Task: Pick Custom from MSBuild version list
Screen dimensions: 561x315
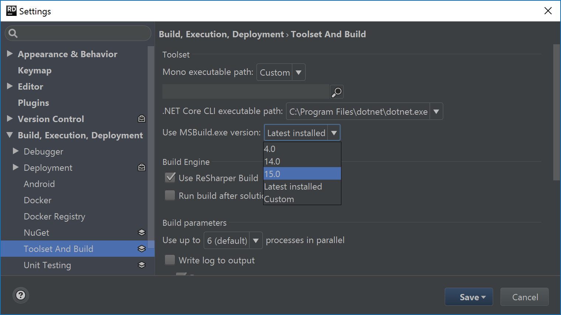Action: pos(302,199)
